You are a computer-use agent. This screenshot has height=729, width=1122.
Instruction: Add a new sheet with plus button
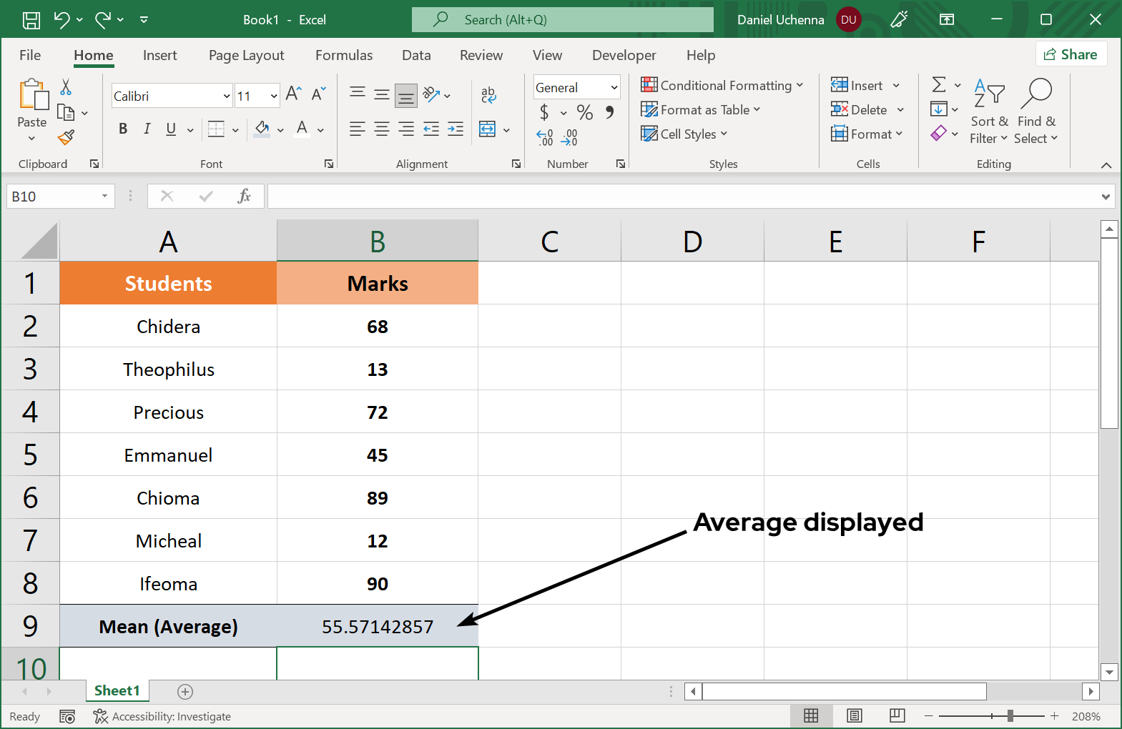[185, 691]
